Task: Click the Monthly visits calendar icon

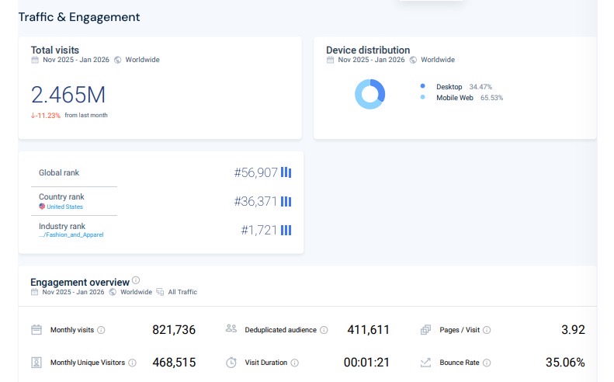Action: pyautogui.click(x=36, y=330)
